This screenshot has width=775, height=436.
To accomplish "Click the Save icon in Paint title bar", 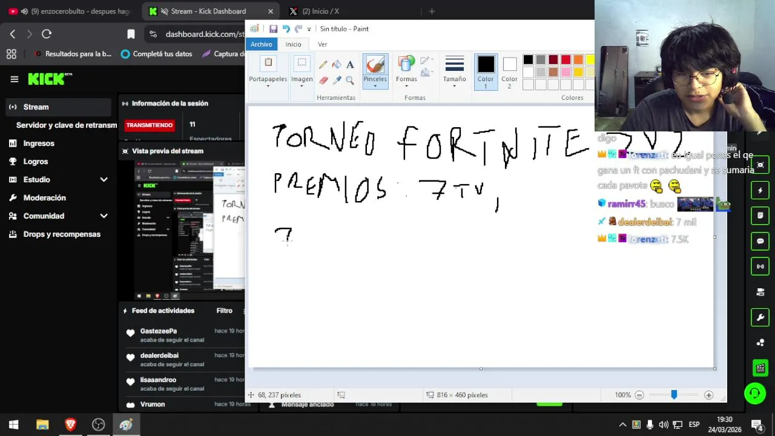I will coord(273,28).
